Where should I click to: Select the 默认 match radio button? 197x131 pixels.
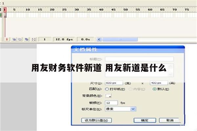(155, 89)
